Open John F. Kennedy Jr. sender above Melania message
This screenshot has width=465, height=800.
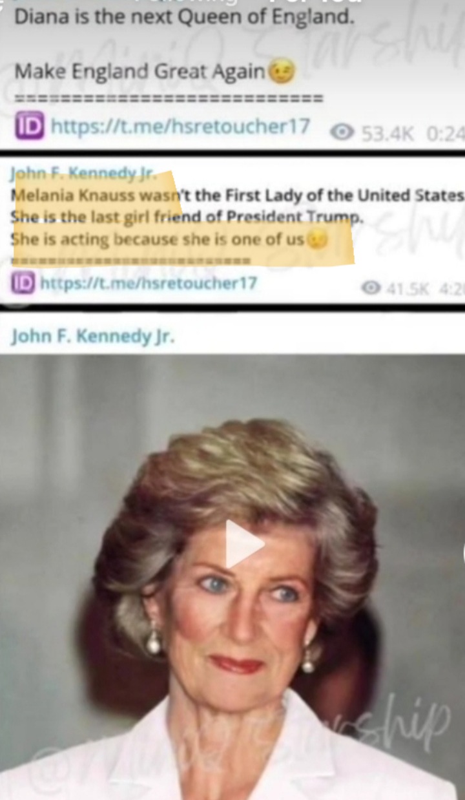pyautogui.click(x=83, y=174)
